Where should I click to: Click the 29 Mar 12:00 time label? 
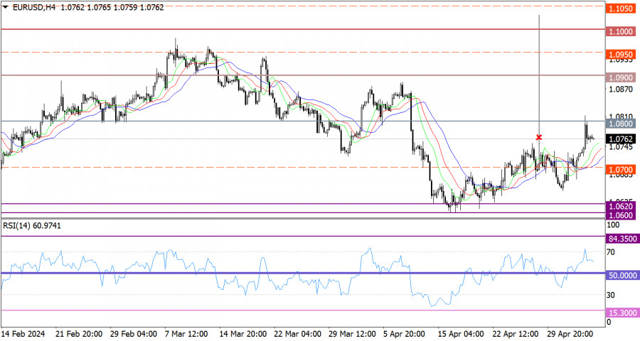pos(352,334)
